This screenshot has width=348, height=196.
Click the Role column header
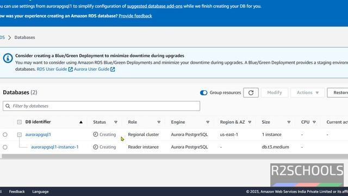pos(132,122)
